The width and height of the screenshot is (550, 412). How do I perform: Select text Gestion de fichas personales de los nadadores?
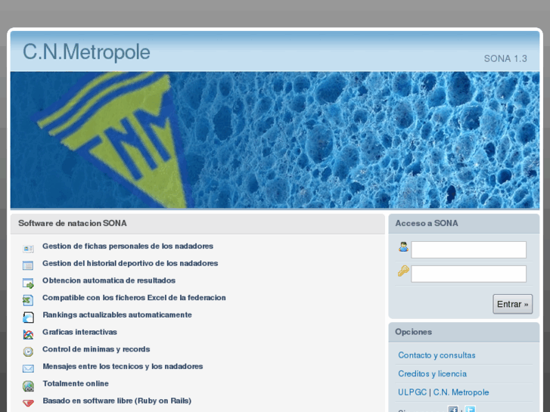tap(128, 246)
